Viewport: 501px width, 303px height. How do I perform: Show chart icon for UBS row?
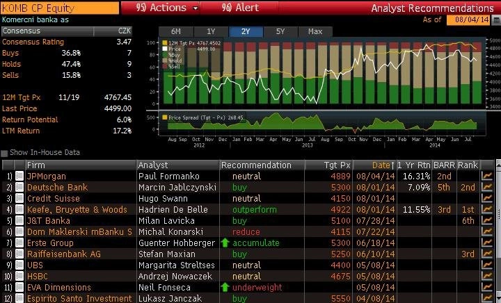(x=487, y=265)
